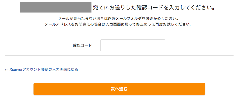Click 入力画面に戻る at the link's end

click(65, 70)
